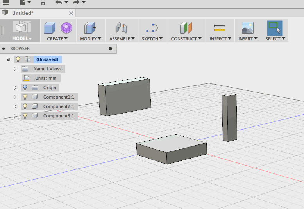Open the MODIFY menu
This screenshot has height=209, width=304.
click(x=91, y=39)
